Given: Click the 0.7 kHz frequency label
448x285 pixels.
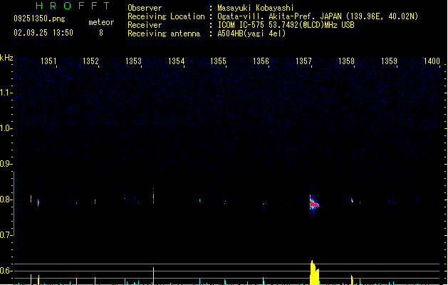Looking at the screenshot, I should point(6,235).
